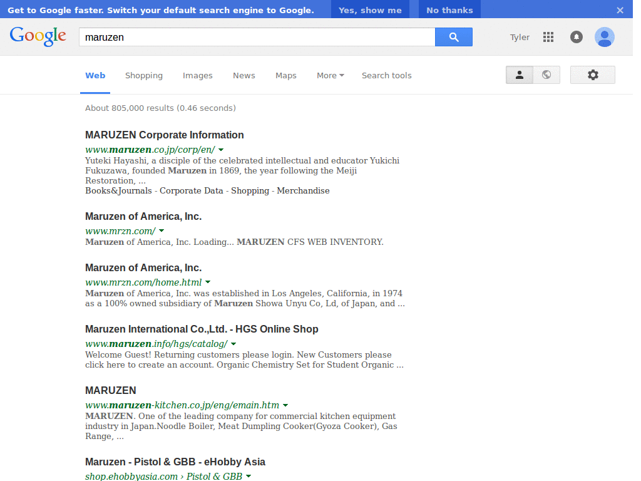Dismiss the default search engine banner
The height and width of the screenshot is (481, 641).
point(620,10)
